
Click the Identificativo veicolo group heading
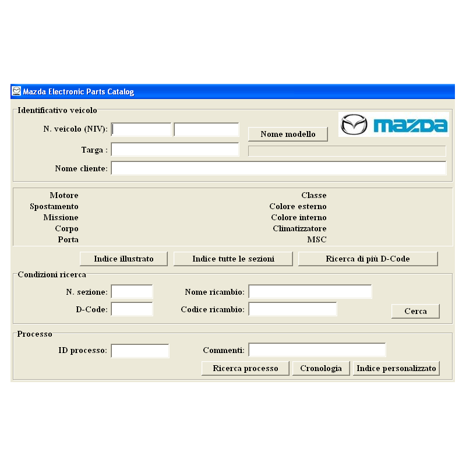point(57,110)
